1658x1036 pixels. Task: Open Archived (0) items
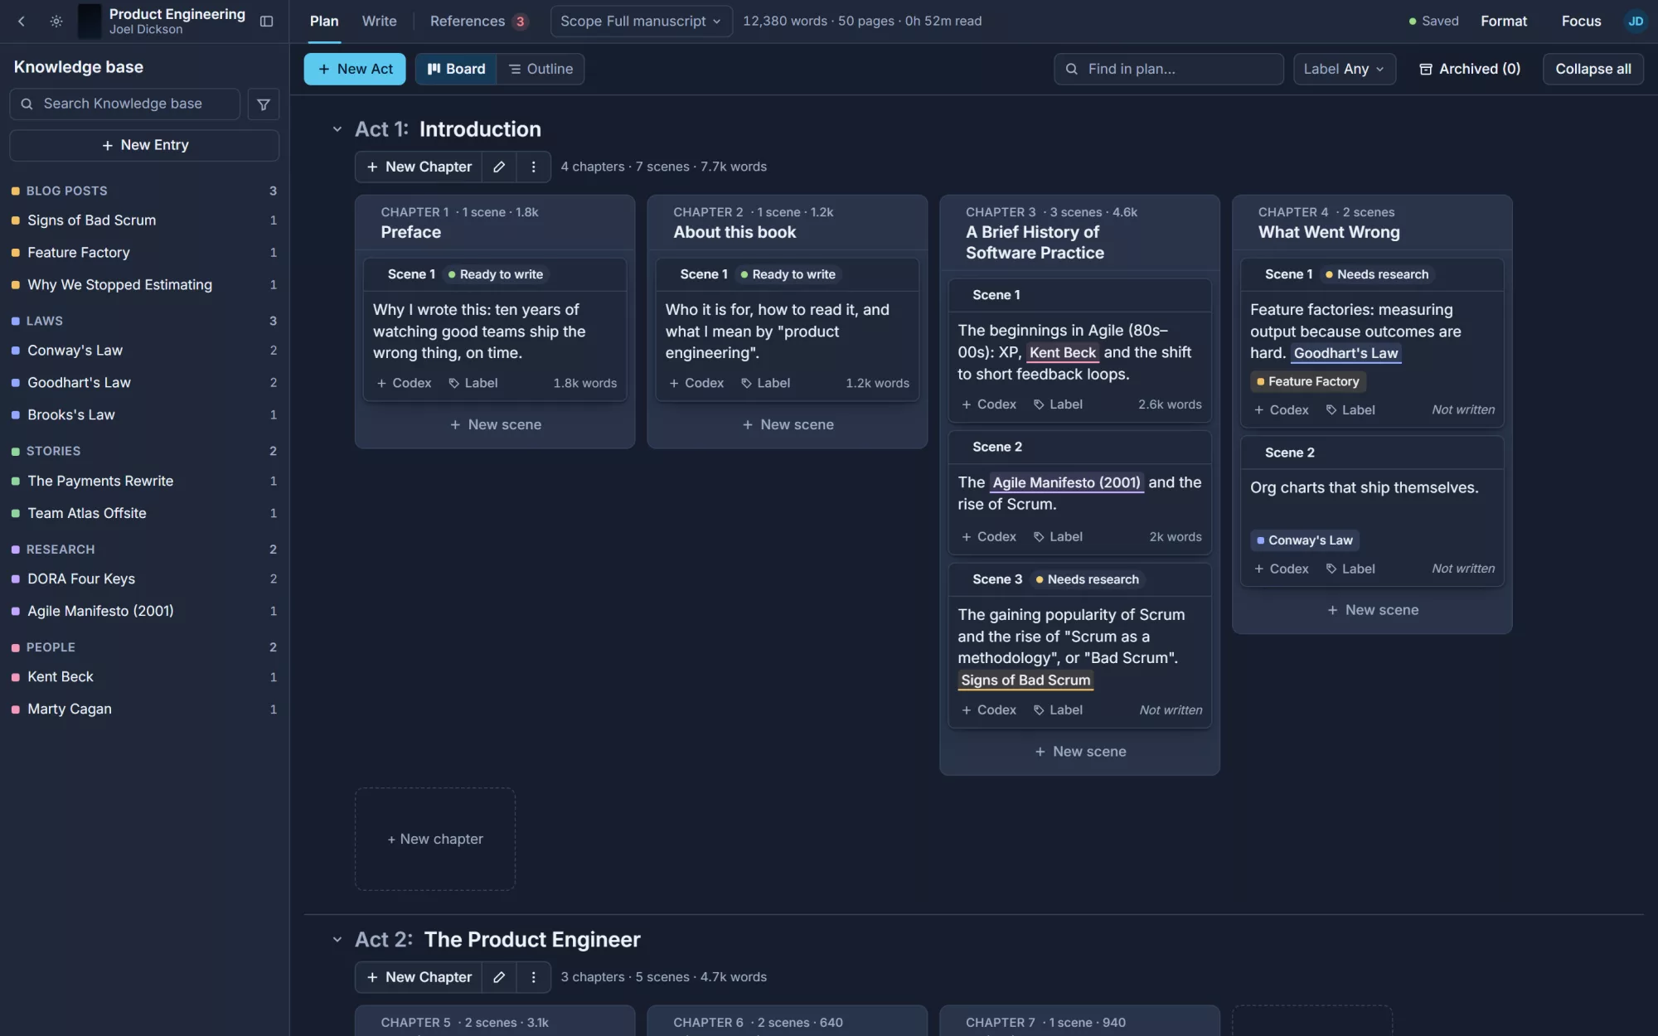pos(1470,69)
